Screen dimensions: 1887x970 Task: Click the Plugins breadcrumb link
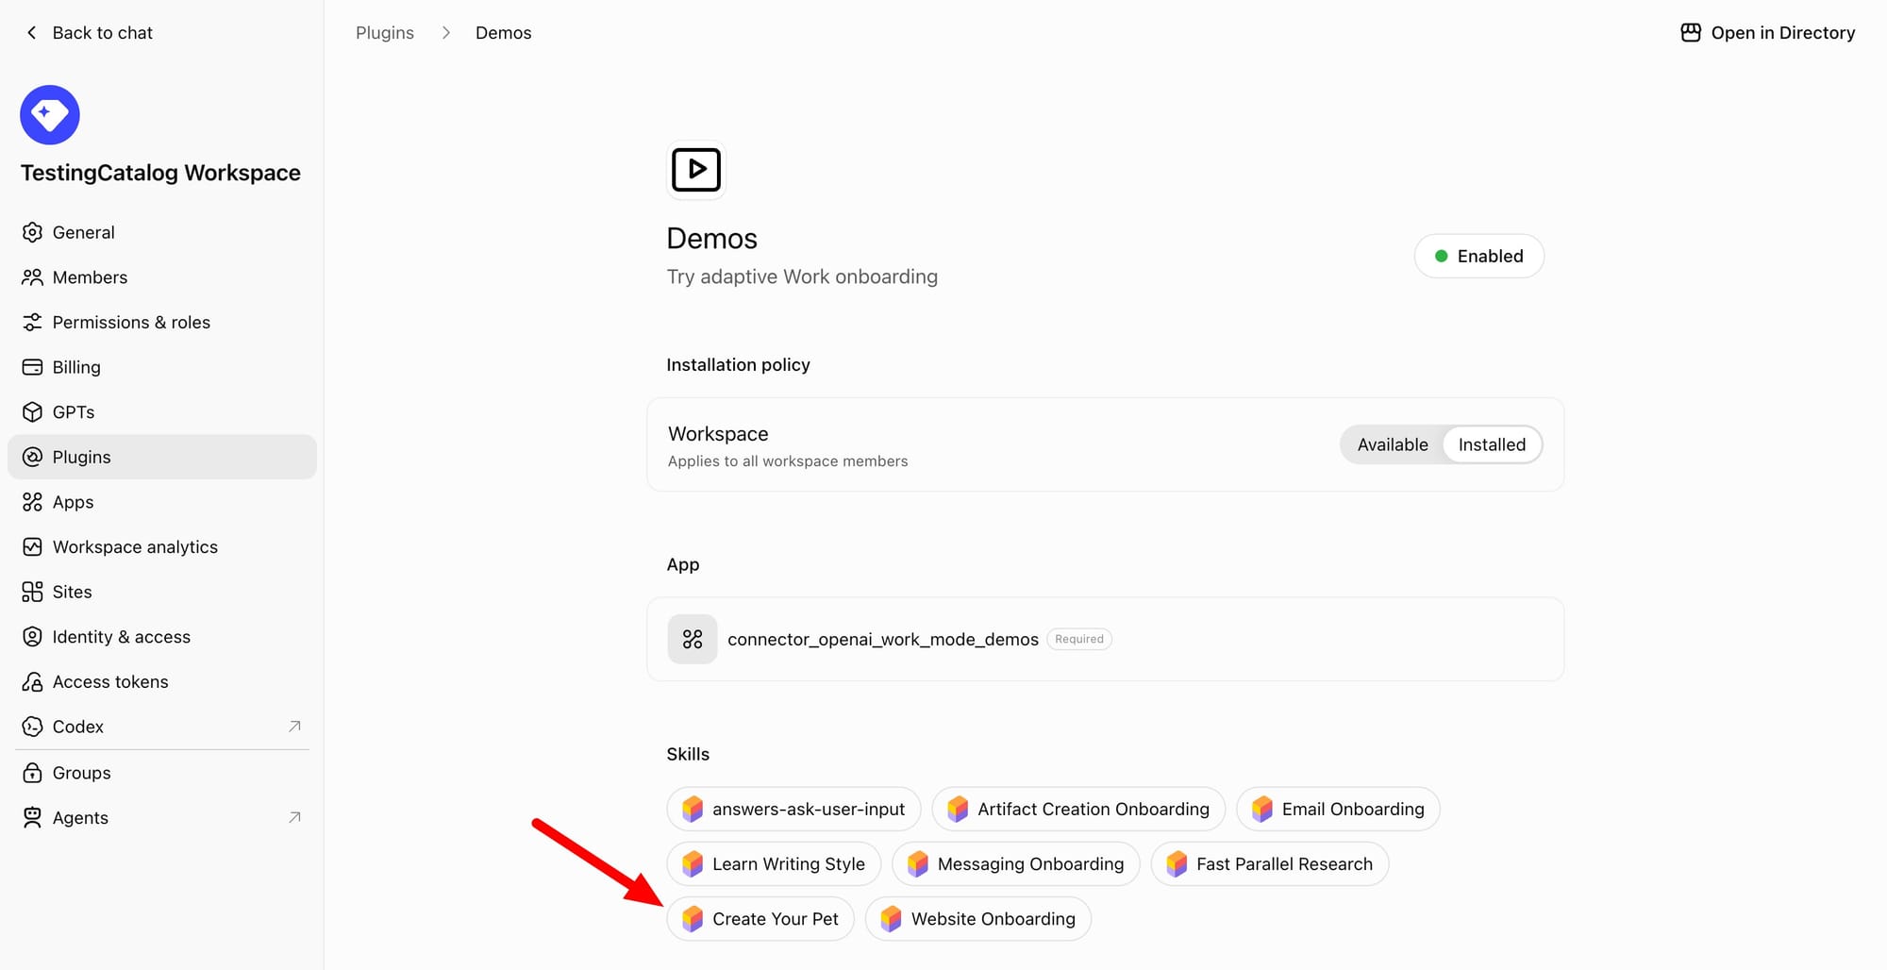pos(385,33)
